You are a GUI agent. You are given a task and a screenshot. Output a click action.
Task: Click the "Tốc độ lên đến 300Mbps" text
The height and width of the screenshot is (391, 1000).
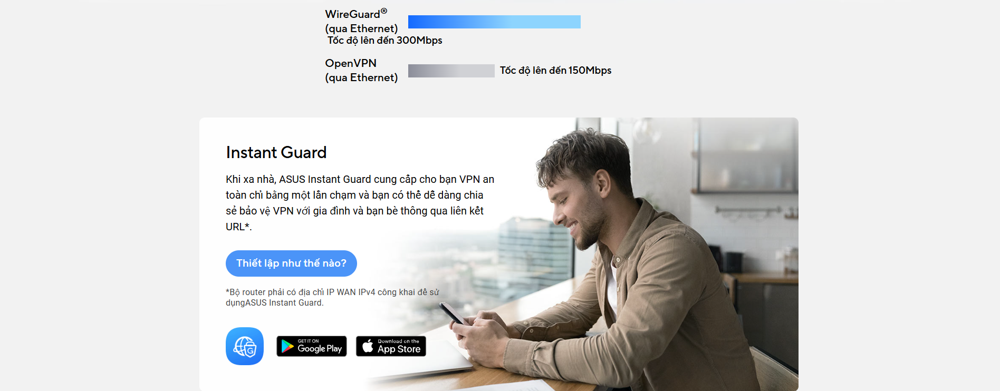[385, 41]
